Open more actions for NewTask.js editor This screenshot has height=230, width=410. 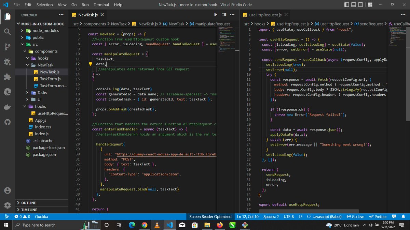[x=232, y=15]
